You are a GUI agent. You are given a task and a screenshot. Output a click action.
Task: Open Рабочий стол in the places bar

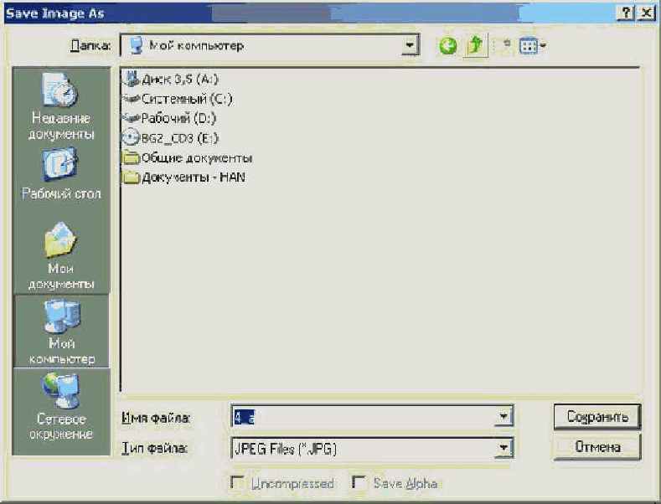click(61, 173)
